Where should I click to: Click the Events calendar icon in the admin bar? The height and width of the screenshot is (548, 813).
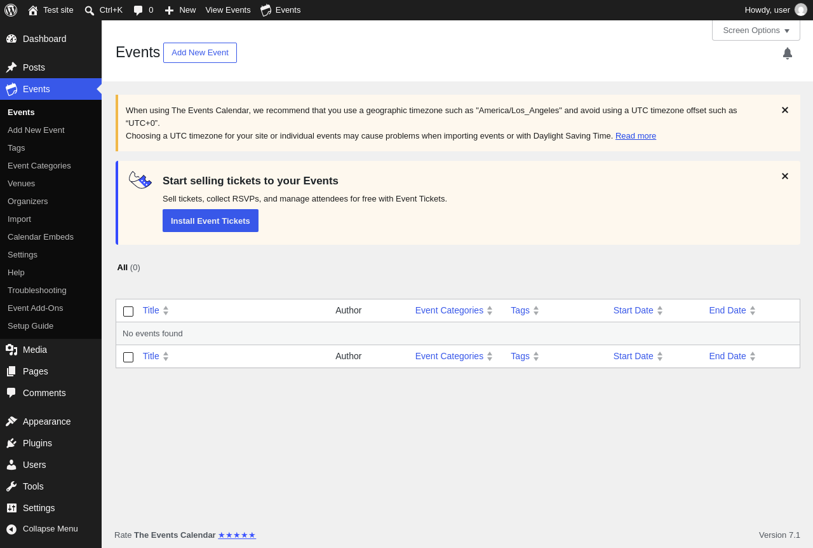click(x=265, y=10)
